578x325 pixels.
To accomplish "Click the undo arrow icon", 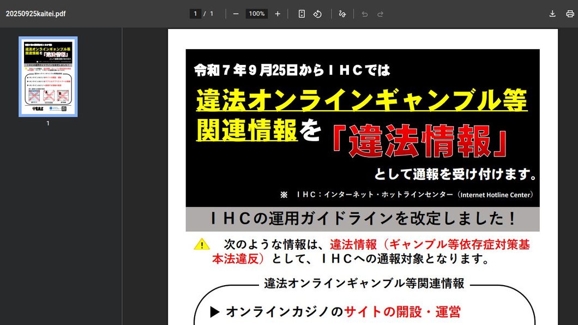I will coord(365,14).
